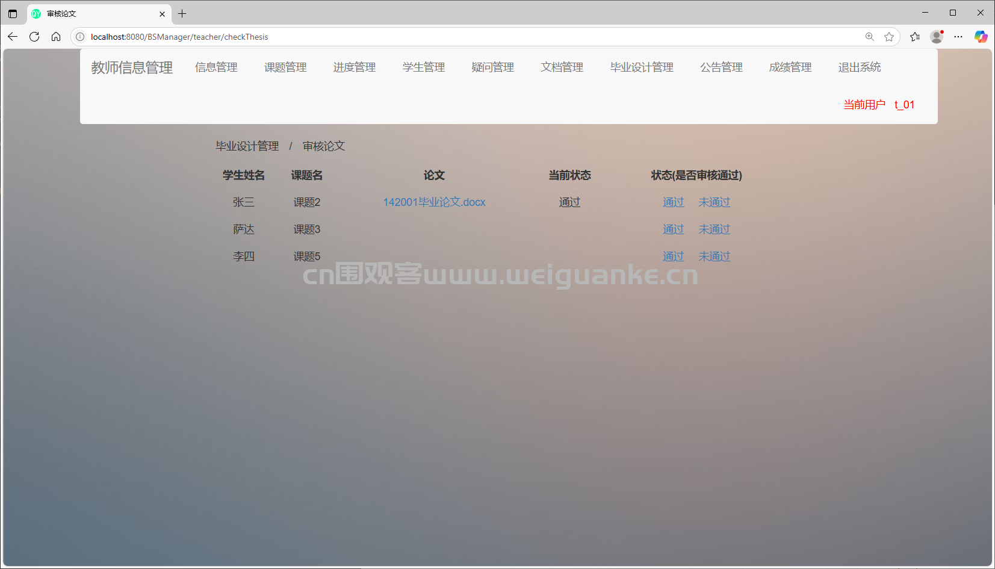The height and width of the screenshot is (569, 995).
Task: Open a new browser tab
Action: (x=182, y=13)
